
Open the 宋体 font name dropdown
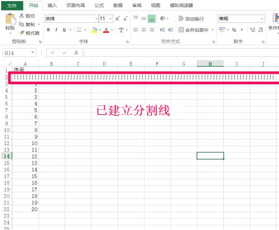(x=96, y=18)
